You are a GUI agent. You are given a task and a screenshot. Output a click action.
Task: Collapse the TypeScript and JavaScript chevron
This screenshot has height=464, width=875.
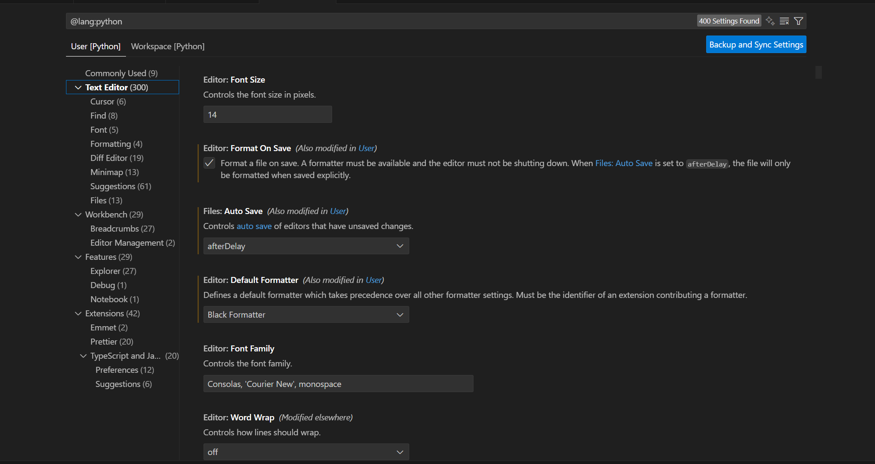tap(83, 356)
